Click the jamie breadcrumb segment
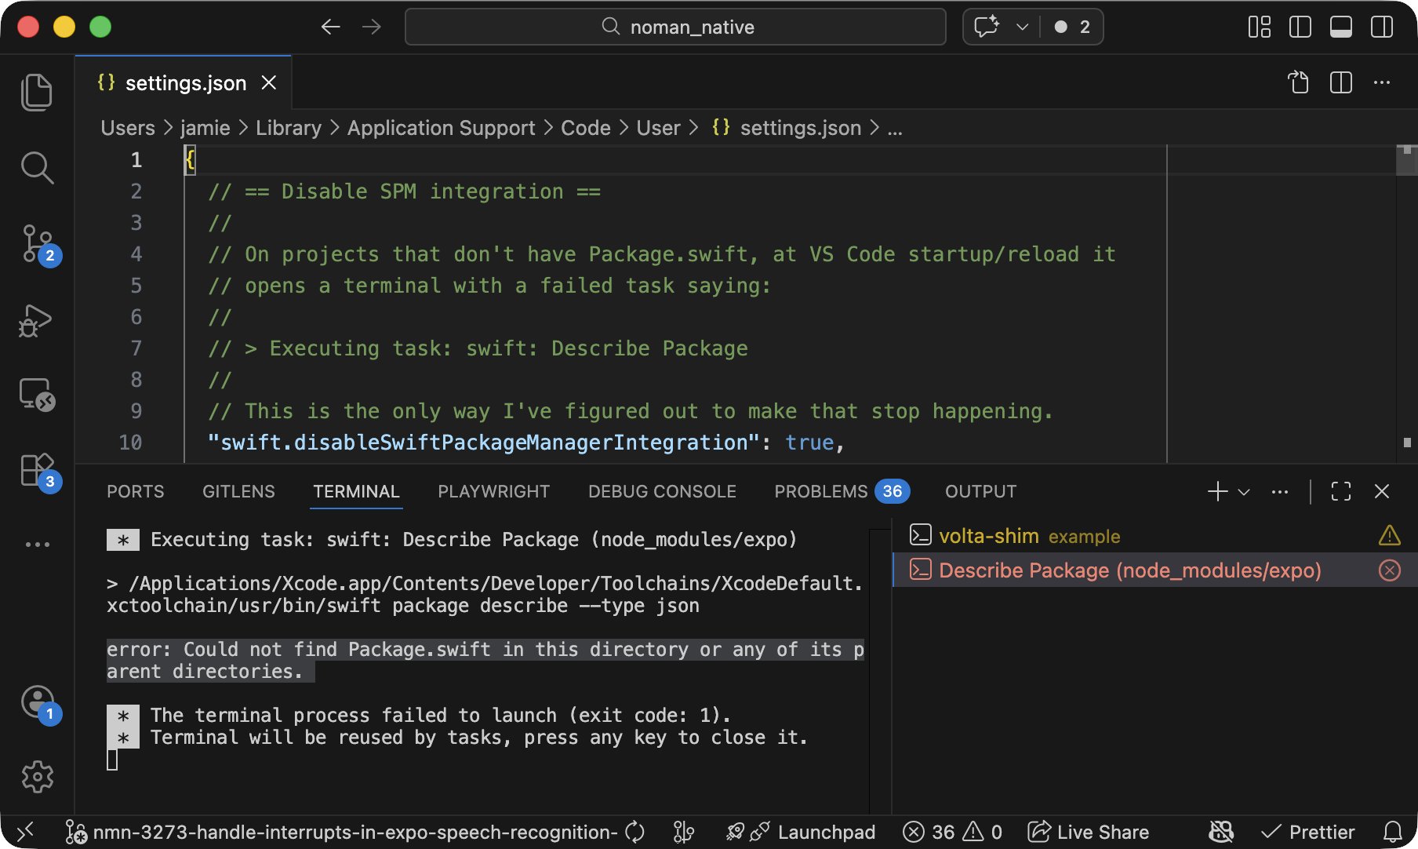 tap(205, 128)
